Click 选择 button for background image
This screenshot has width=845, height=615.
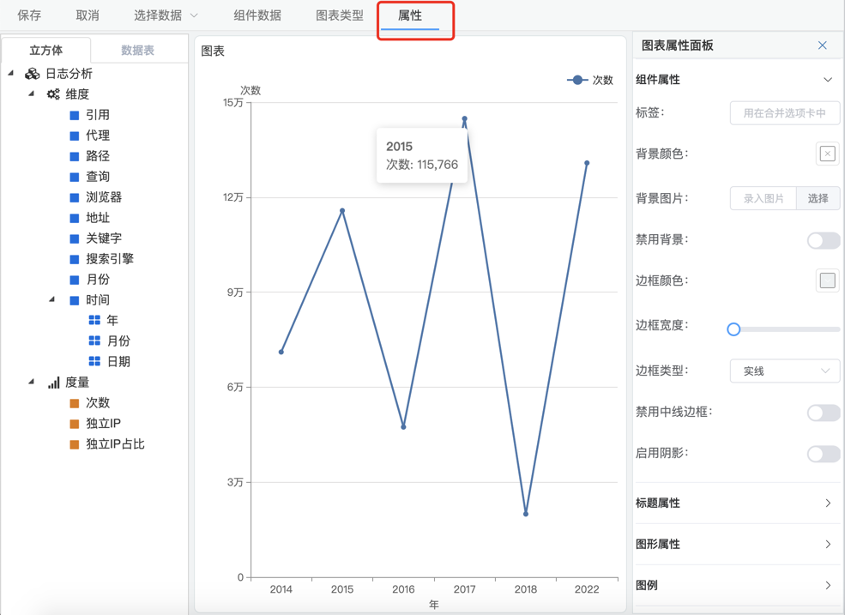(x=818, y=198)
